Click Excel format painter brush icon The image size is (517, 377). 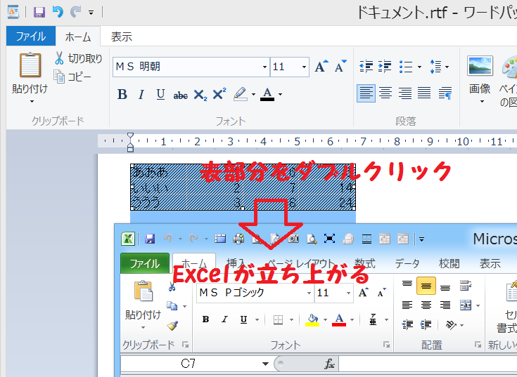click(172, 325)
